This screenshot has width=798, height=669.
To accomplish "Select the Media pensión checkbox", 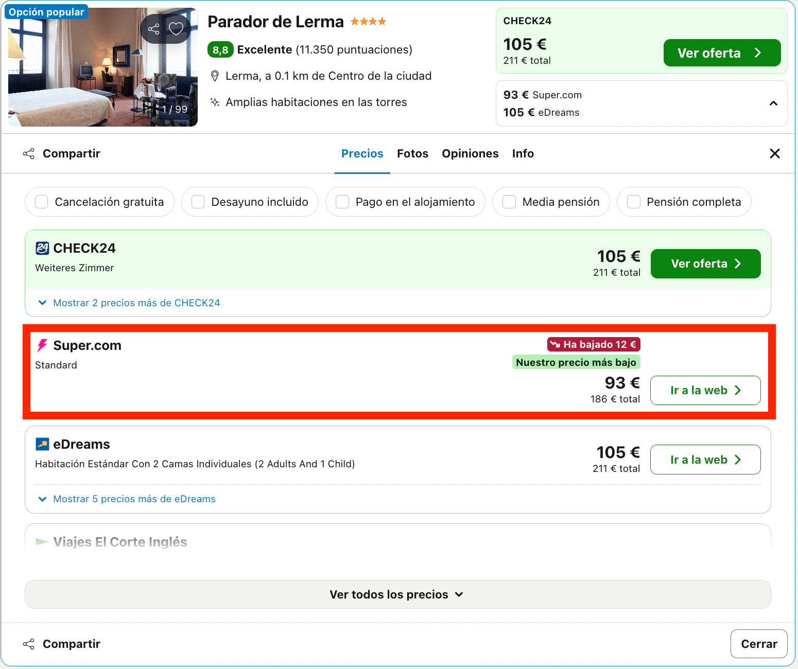I will coord(509,202).
